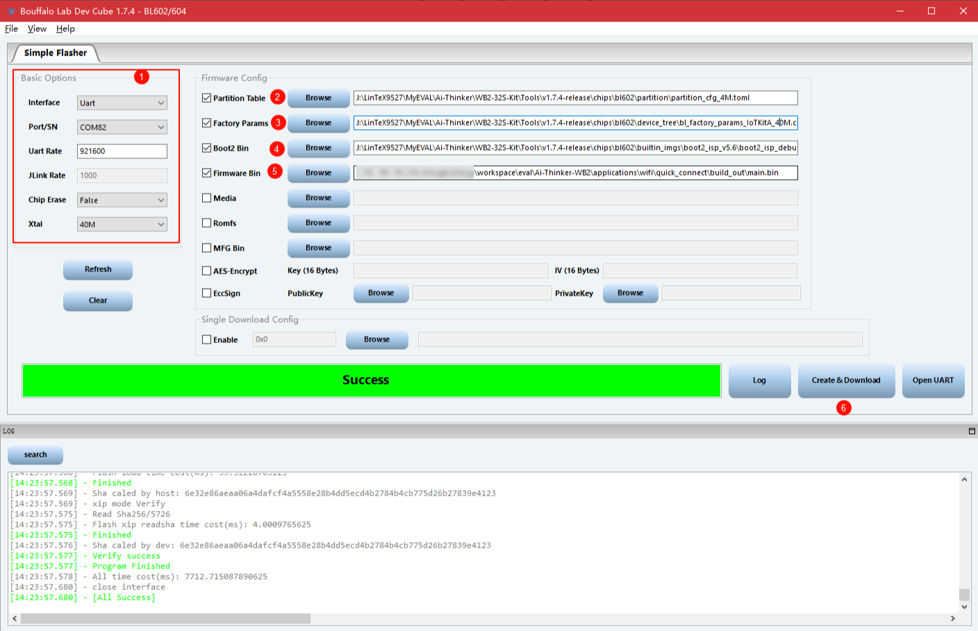Browse for the Factory Params file

319,123
